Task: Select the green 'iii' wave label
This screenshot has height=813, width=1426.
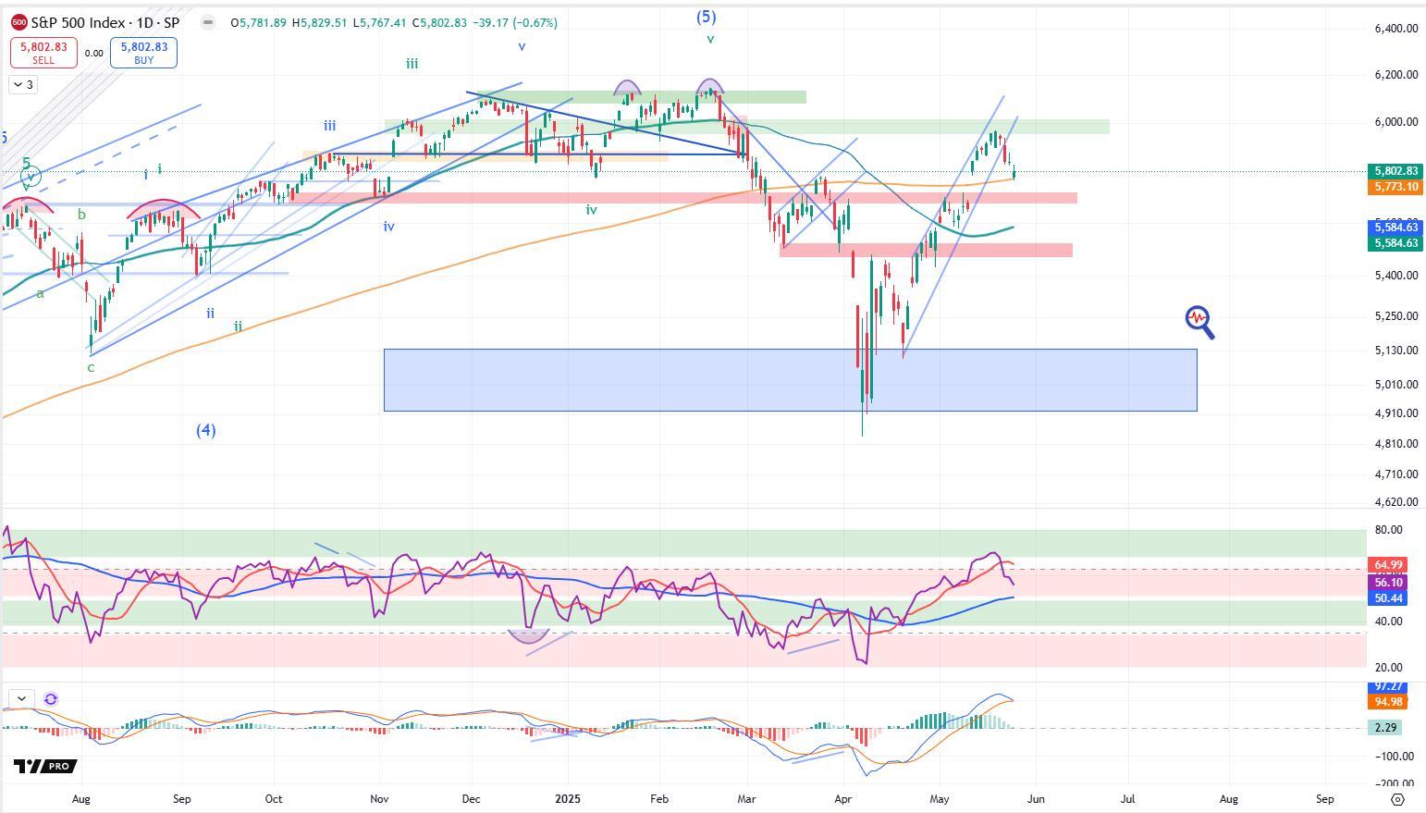Action: coord(412,64)
